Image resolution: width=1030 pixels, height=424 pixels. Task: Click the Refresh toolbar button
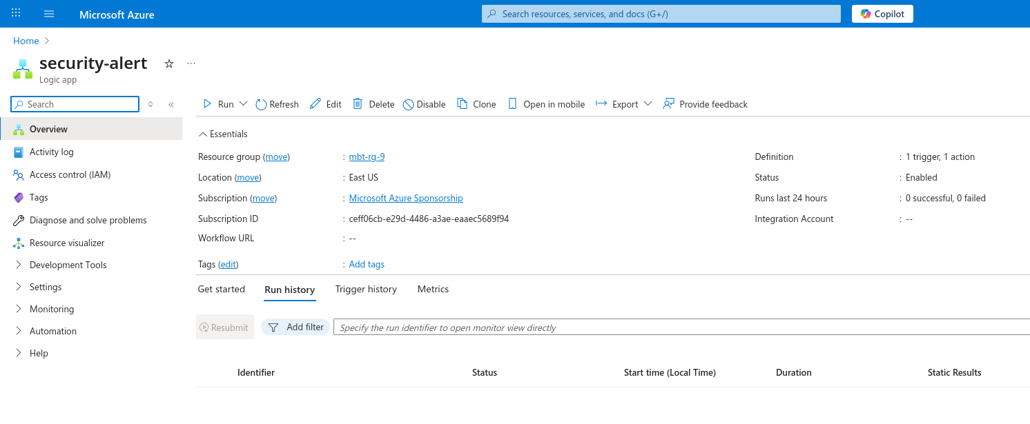point(277,104)
